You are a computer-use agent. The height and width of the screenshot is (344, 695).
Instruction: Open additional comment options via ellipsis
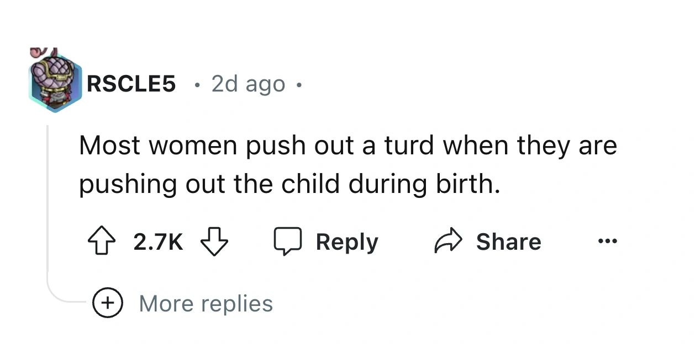608,240
